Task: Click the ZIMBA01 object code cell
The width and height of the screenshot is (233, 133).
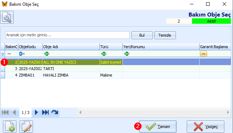Action: coord(30,75)
